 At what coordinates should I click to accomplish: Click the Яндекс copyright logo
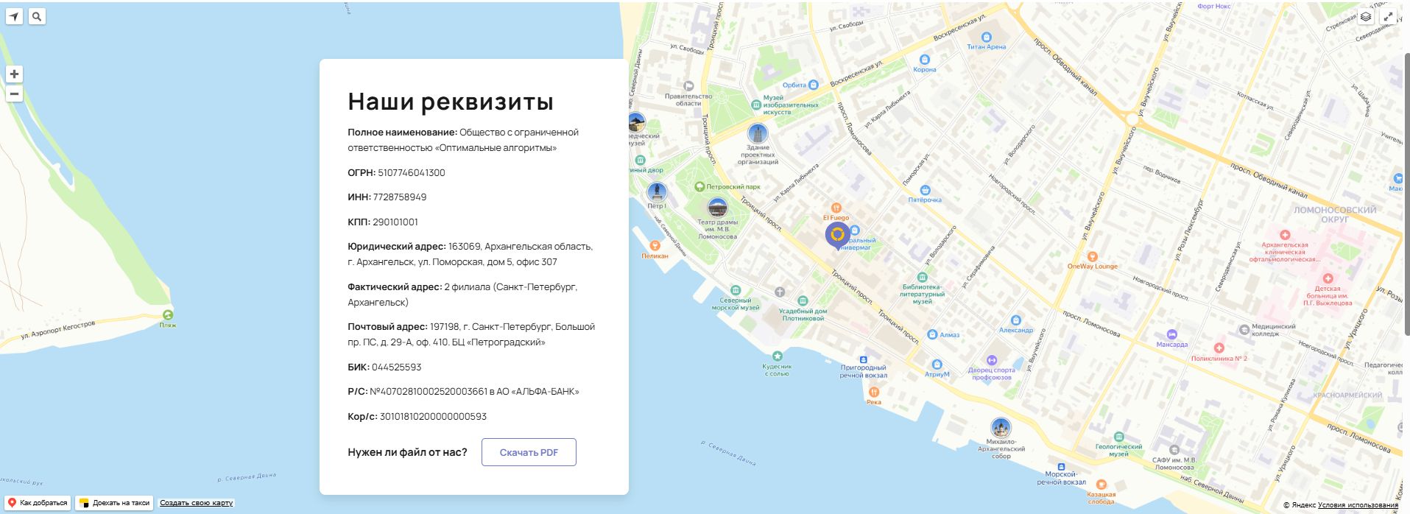tap(1300, 505)
